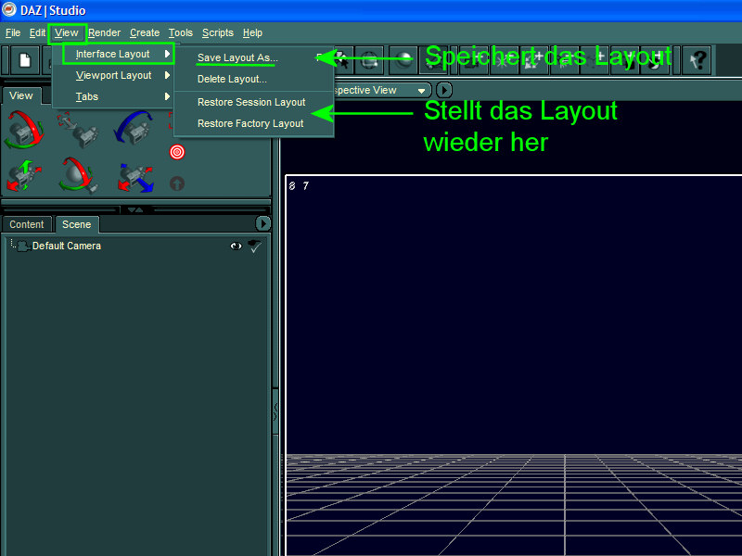Choose Restore Factory Layout
This screenshot has height=556, width=742.
click(x=250, y=123)
